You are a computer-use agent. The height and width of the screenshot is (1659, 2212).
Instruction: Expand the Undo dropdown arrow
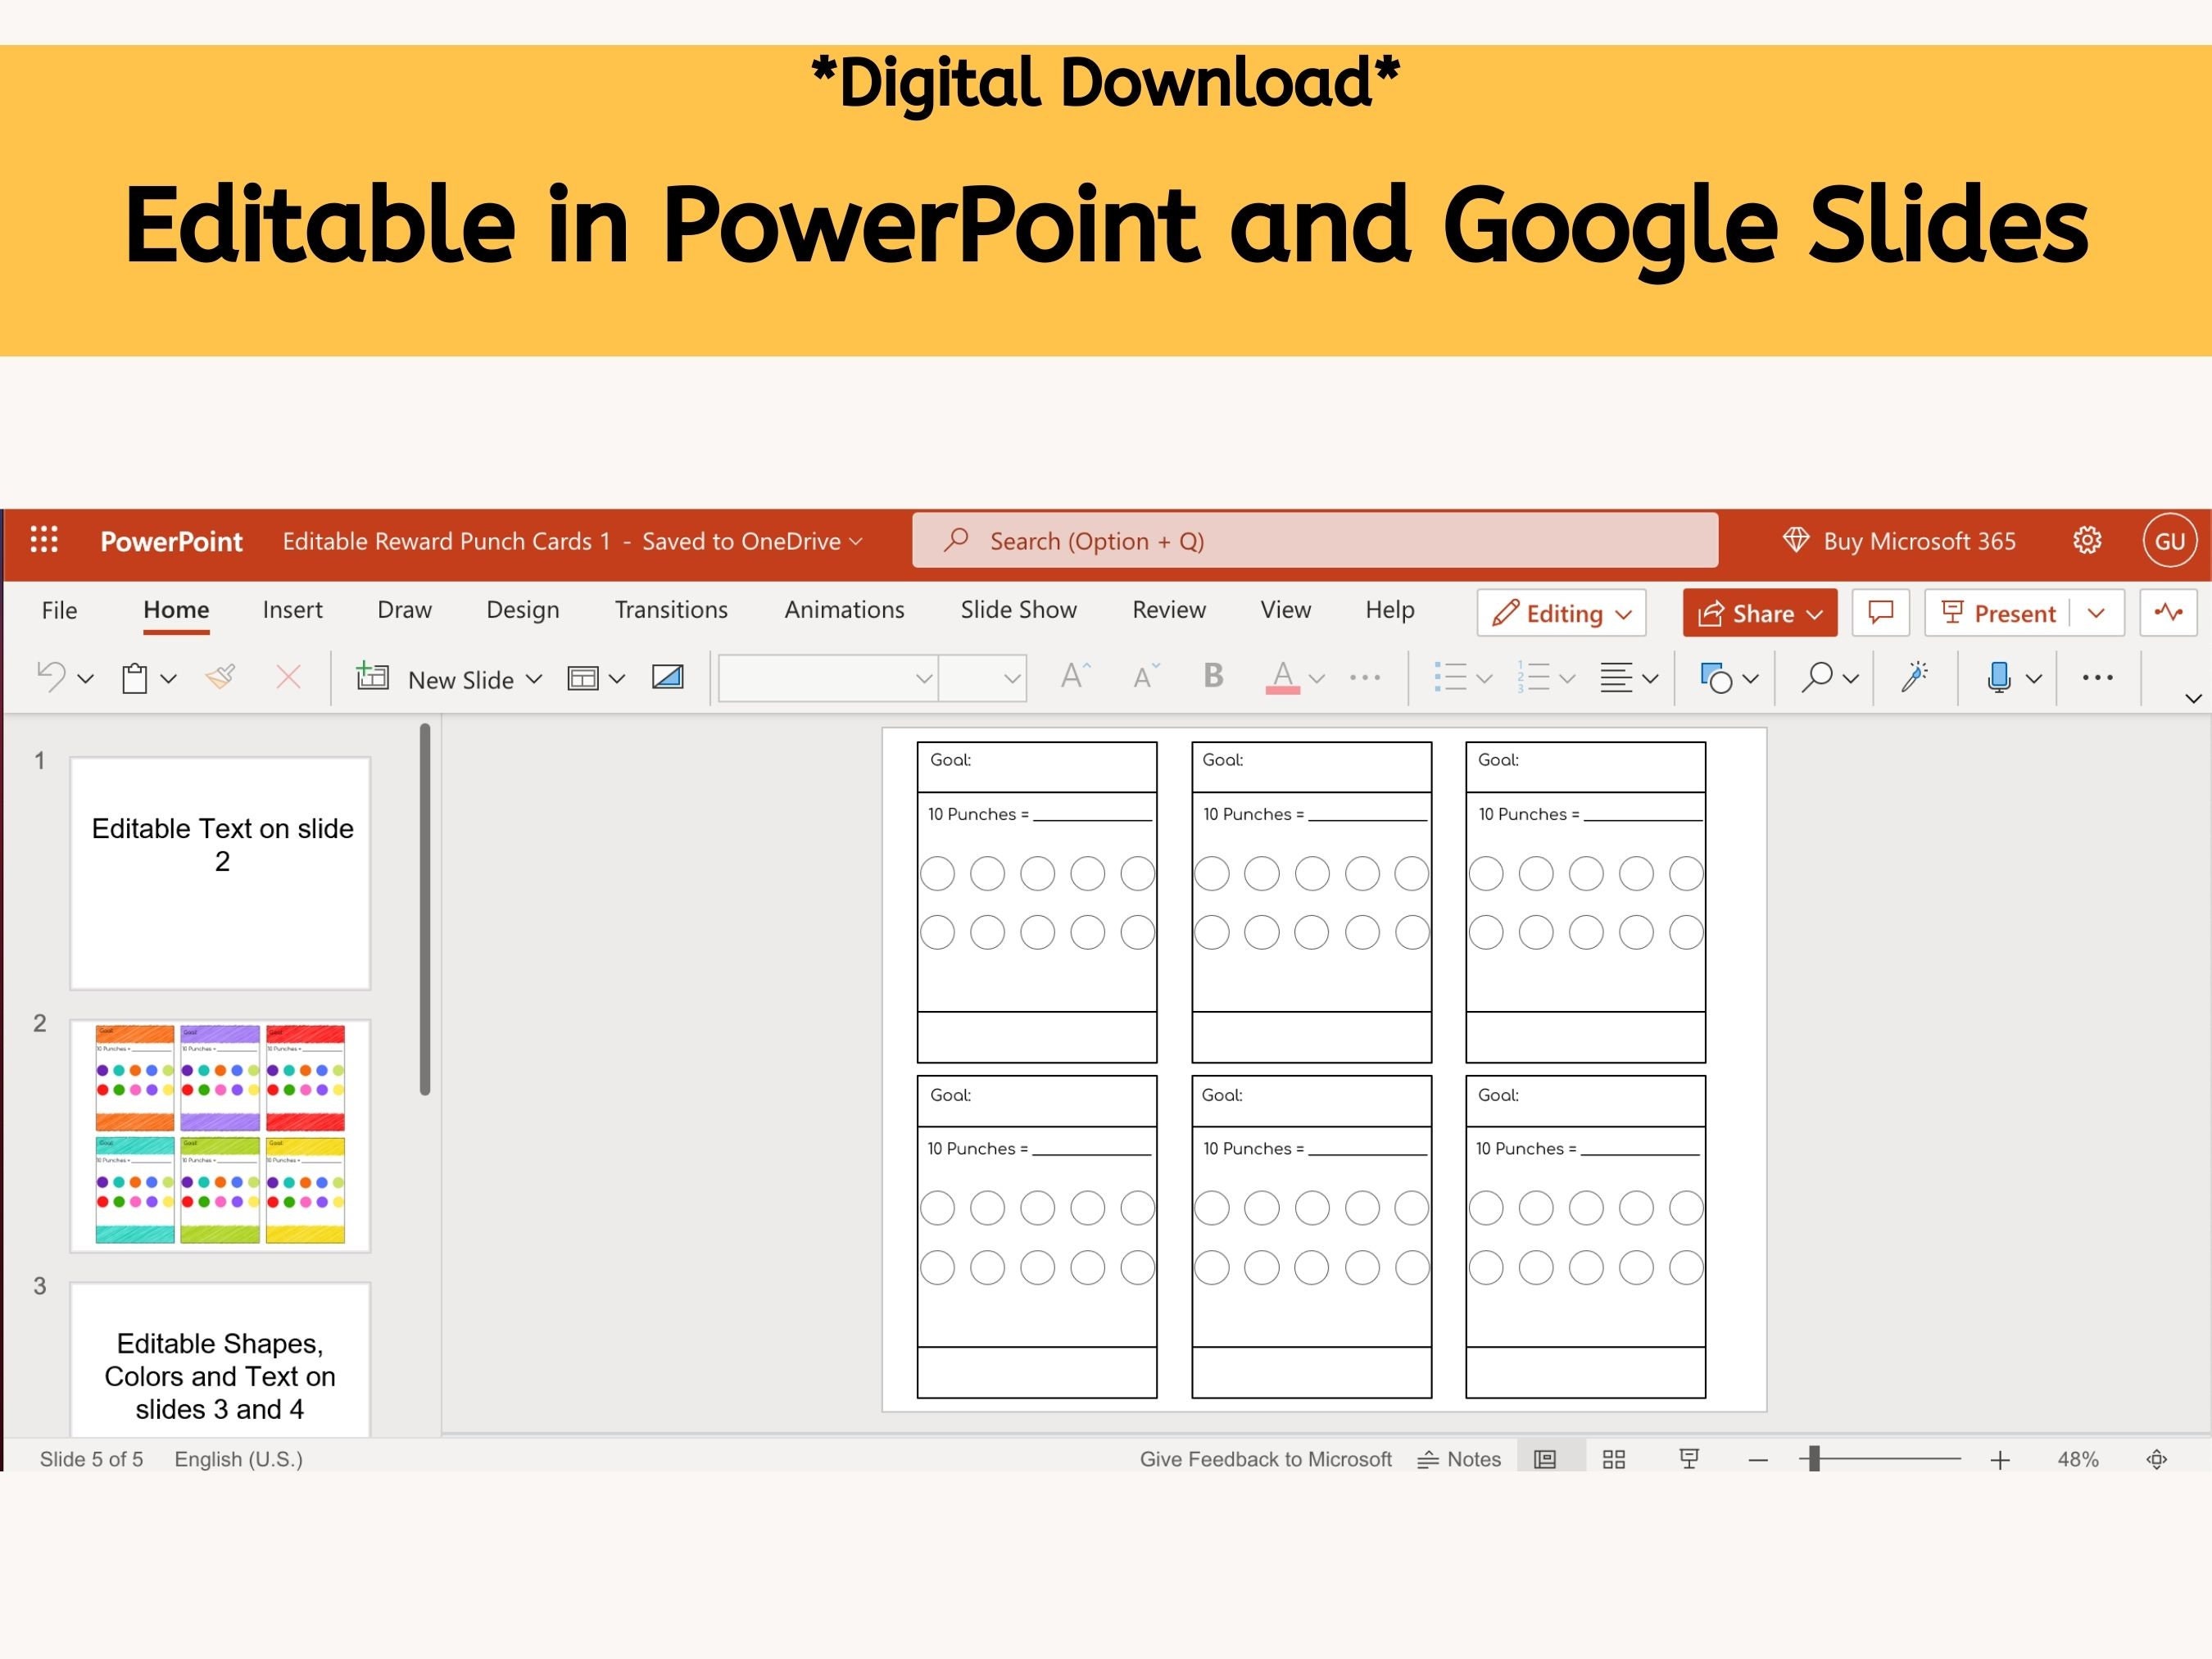86,679
